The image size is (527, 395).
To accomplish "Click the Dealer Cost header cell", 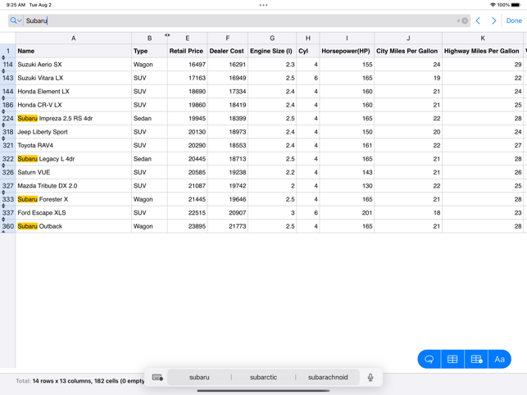I will [x=228, y=51].
